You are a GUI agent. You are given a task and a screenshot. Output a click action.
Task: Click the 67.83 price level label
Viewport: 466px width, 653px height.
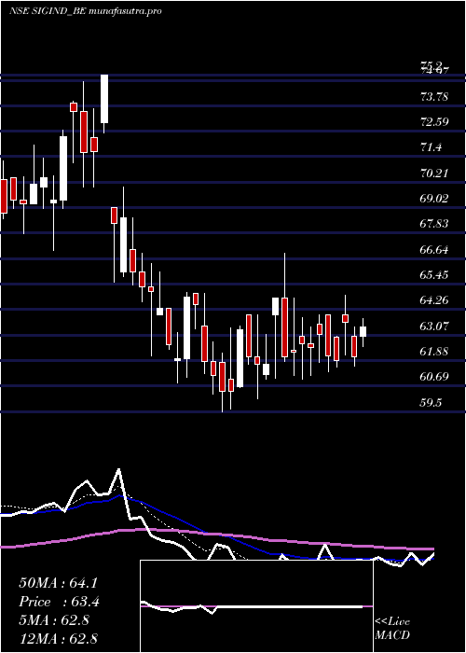click(434, 224)
